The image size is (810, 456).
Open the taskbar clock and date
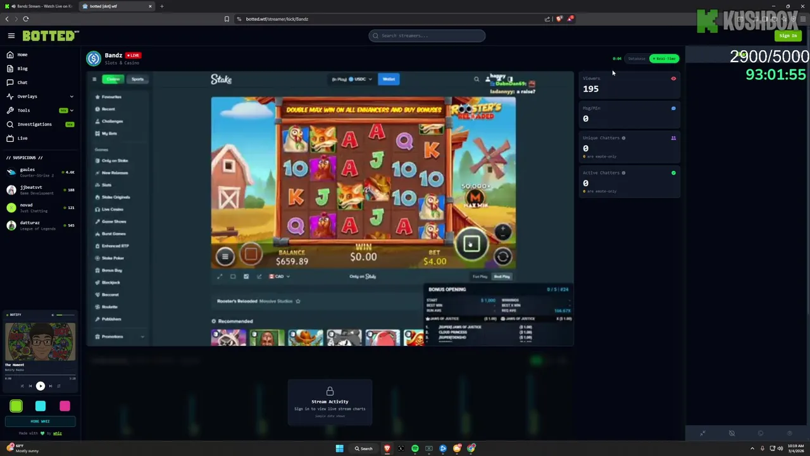tap(796, 448)
